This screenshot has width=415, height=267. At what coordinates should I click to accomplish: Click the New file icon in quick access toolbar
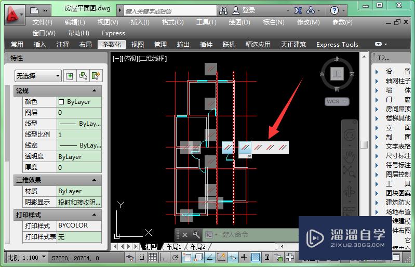click(34, 10)
